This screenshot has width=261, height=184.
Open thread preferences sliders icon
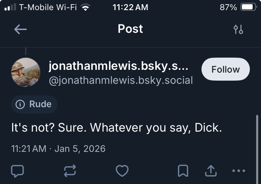click(x=238, y=29)
